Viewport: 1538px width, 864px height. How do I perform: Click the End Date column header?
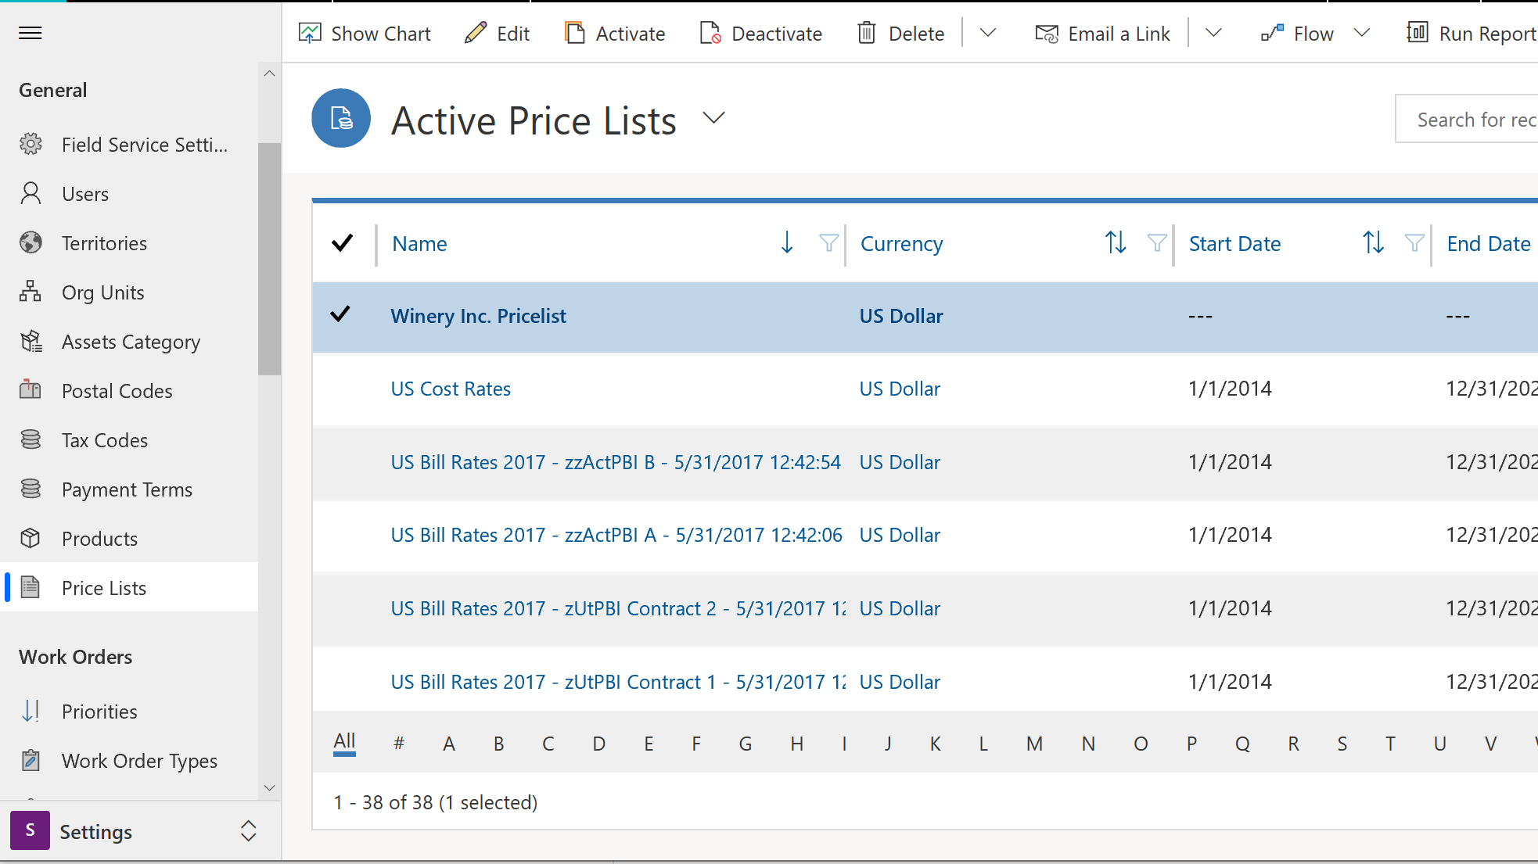1488,243
